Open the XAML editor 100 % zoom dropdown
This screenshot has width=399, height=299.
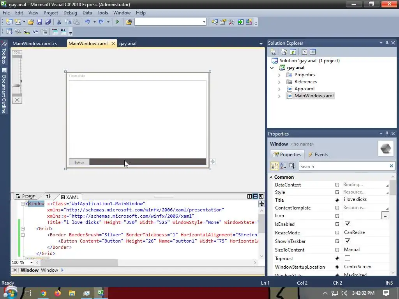pyautogui.click(x=32, y=262)
